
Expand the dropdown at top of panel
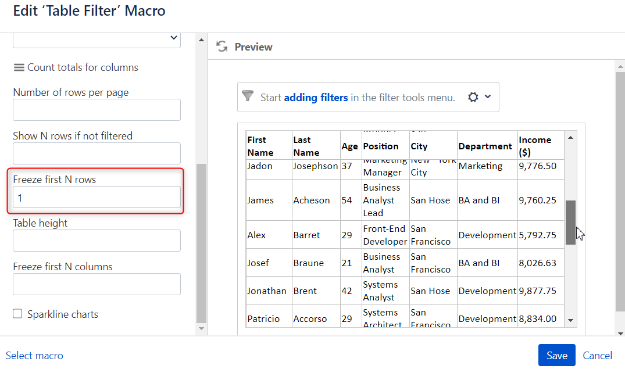point(173,38)
